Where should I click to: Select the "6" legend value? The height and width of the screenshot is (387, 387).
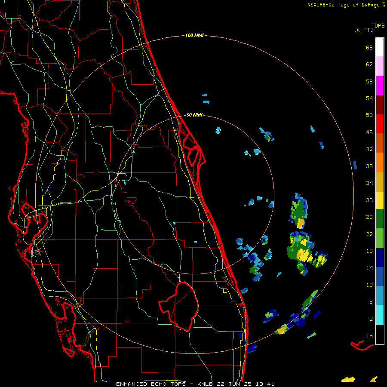pos(371,302)
